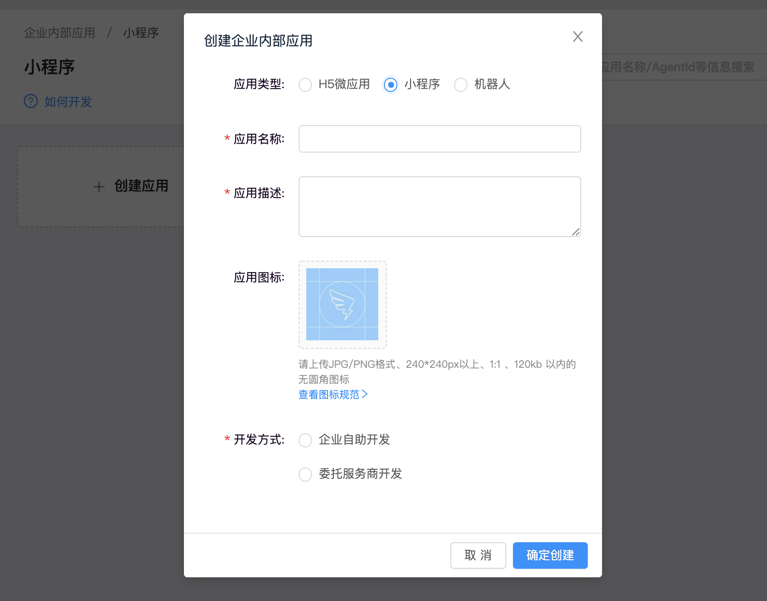Focus the 应用名称 text field
Image resolution: width=767 pixels, height=601 pixels.
click(x=439, y=139)
